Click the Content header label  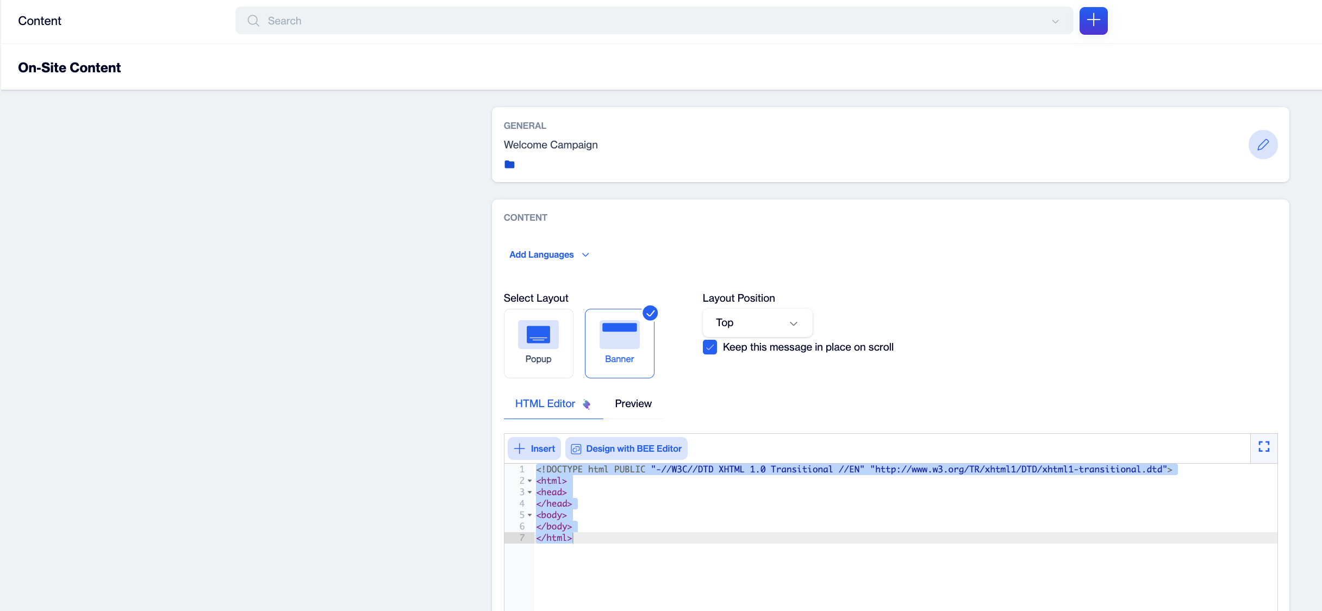tap(40, 21)
